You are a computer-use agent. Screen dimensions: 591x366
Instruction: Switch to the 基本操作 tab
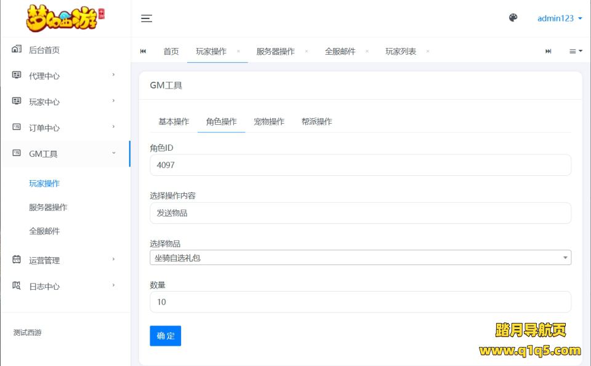(x=174, y=122)
